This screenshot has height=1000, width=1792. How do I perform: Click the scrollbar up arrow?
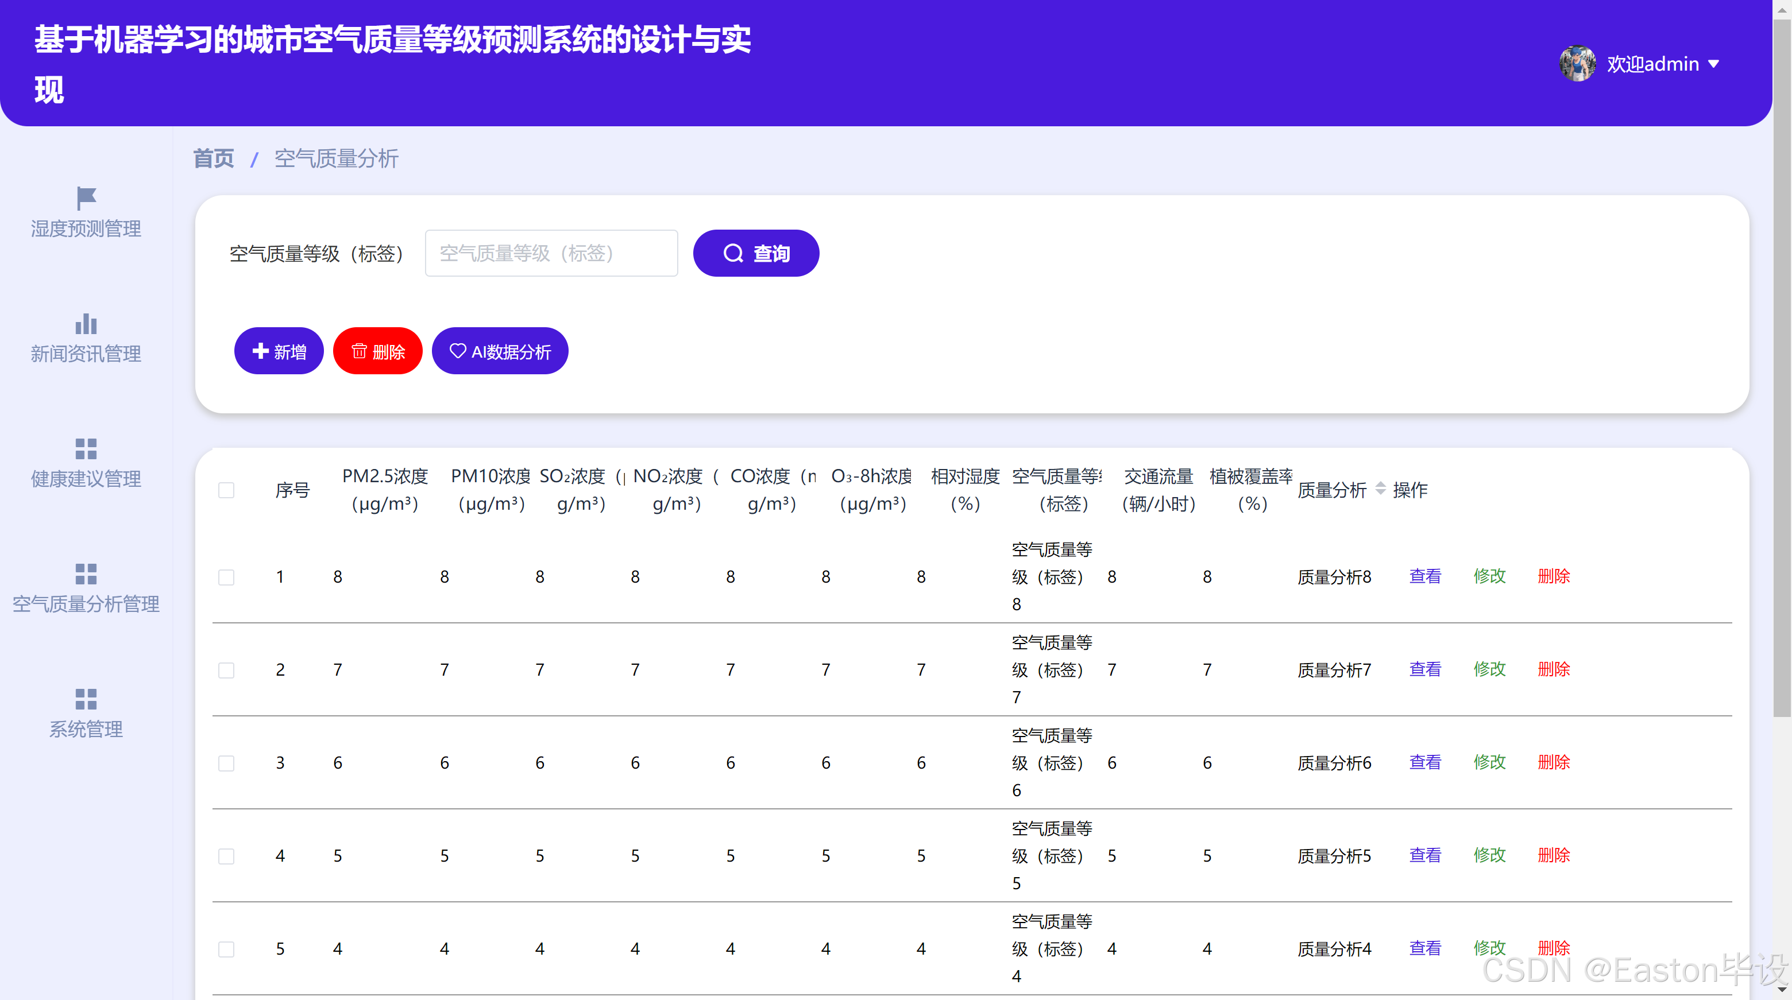click(1782, 9)
